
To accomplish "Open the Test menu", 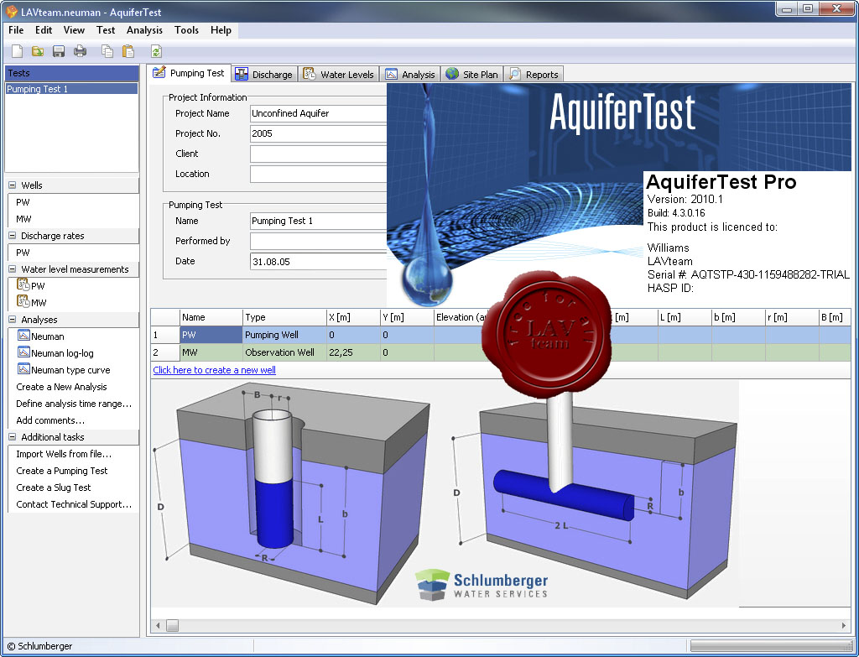I will click(x=106, y=30).
